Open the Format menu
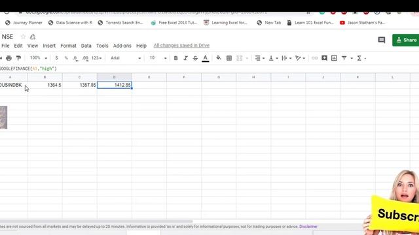 68,46
